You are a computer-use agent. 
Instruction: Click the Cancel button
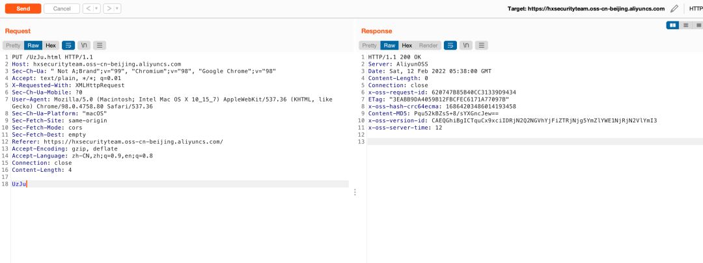62,8
